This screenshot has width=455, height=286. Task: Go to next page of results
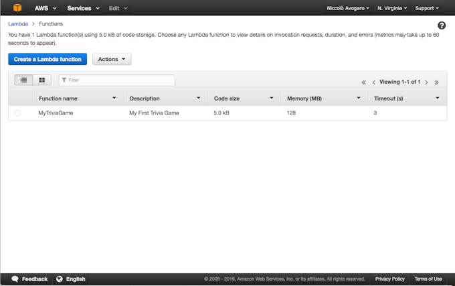(x=426, y=82)
